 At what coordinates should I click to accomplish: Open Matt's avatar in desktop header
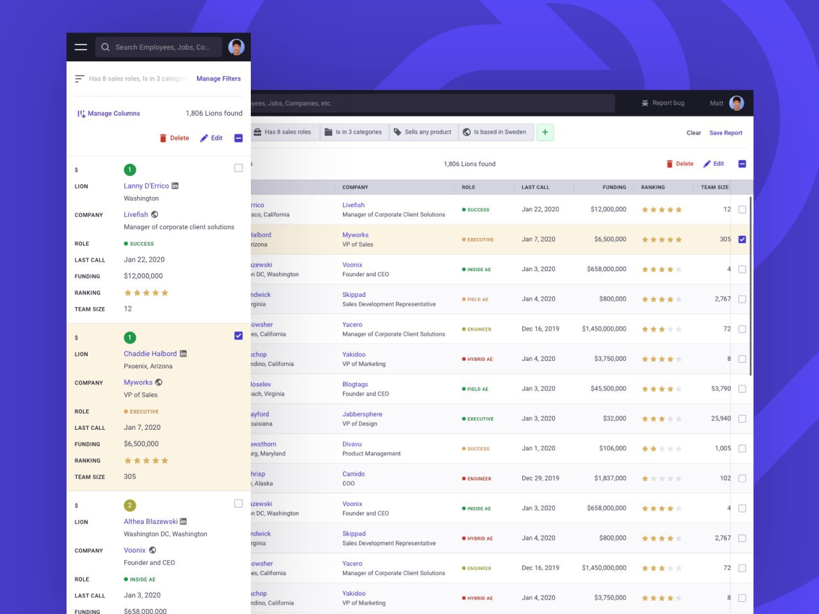click(736, 103)
